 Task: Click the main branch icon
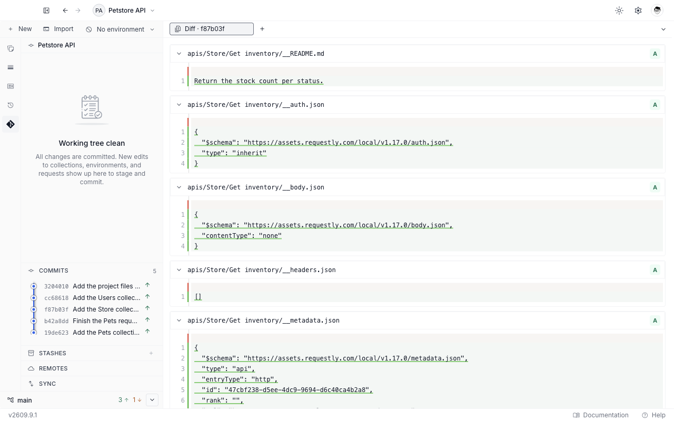pyautogui.click(x=11, y=400)
